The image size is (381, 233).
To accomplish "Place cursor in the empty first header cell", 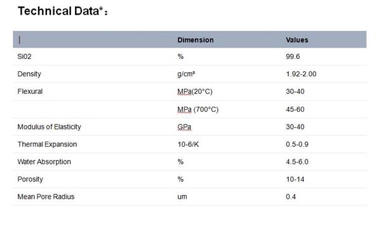I will pyautogui.click(x=95, y=39).
